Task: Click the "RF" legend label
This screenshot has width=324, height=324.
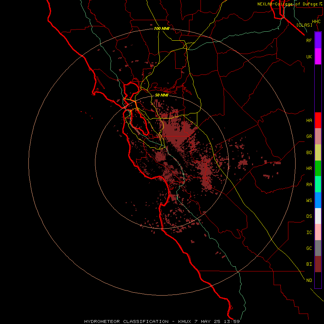Action: click(309, 40)
